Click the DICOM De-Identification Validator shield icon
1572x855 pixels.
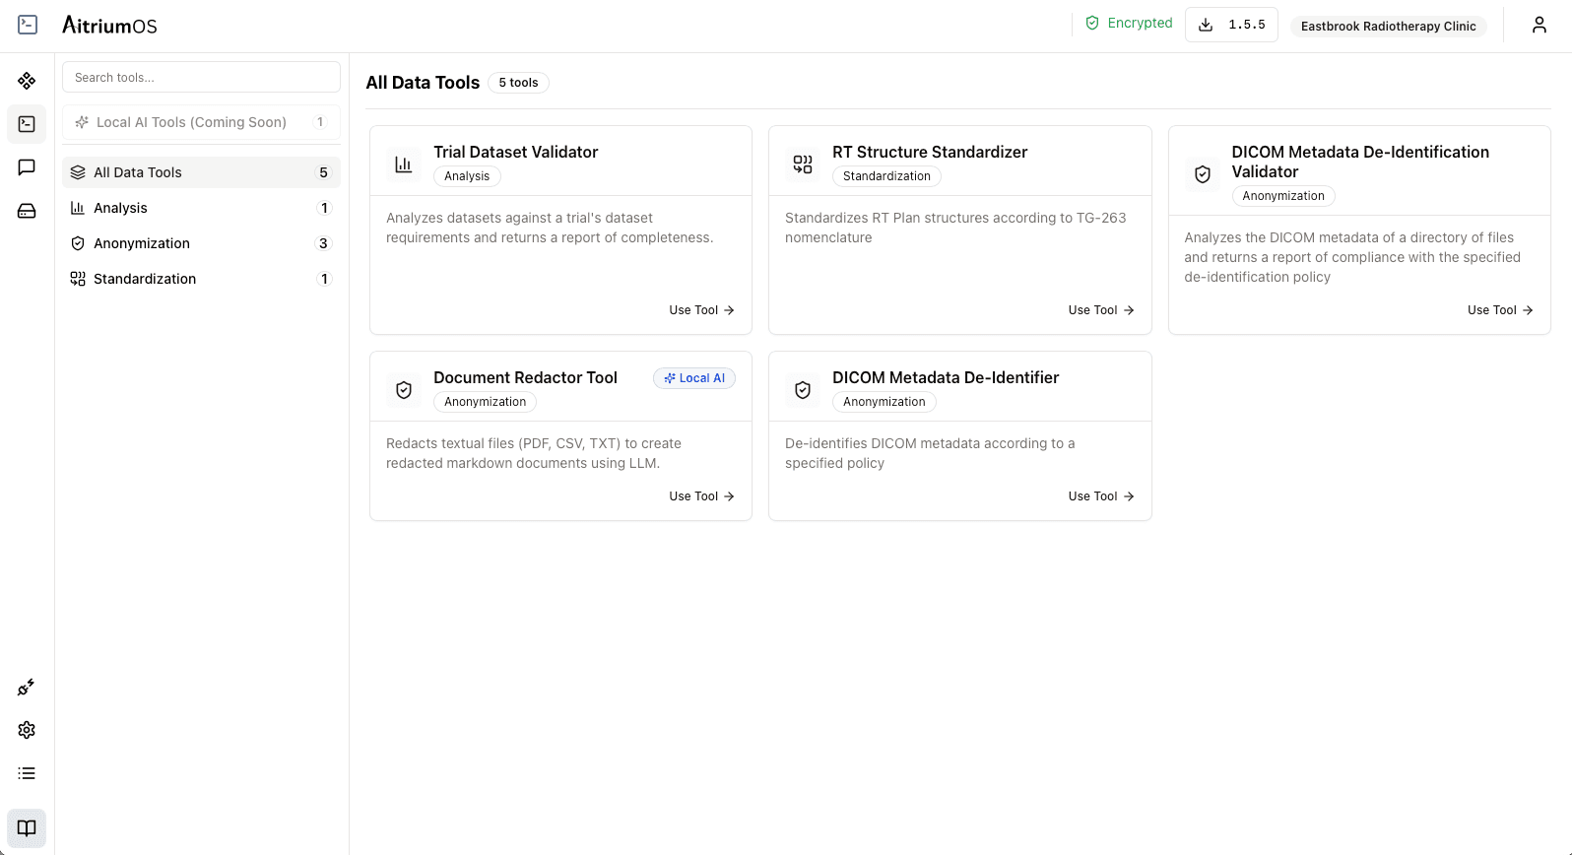[1203, 174]
